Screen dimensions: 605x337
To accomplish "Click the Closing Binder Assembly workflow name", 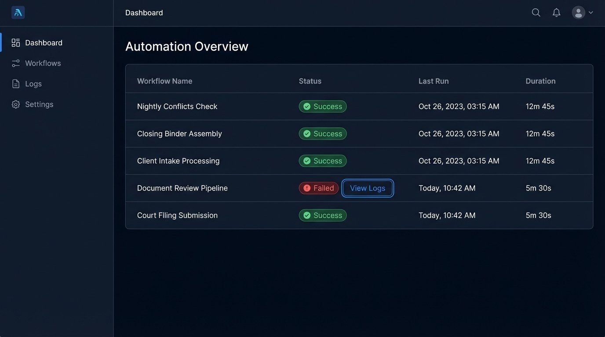I will [179, 133].
